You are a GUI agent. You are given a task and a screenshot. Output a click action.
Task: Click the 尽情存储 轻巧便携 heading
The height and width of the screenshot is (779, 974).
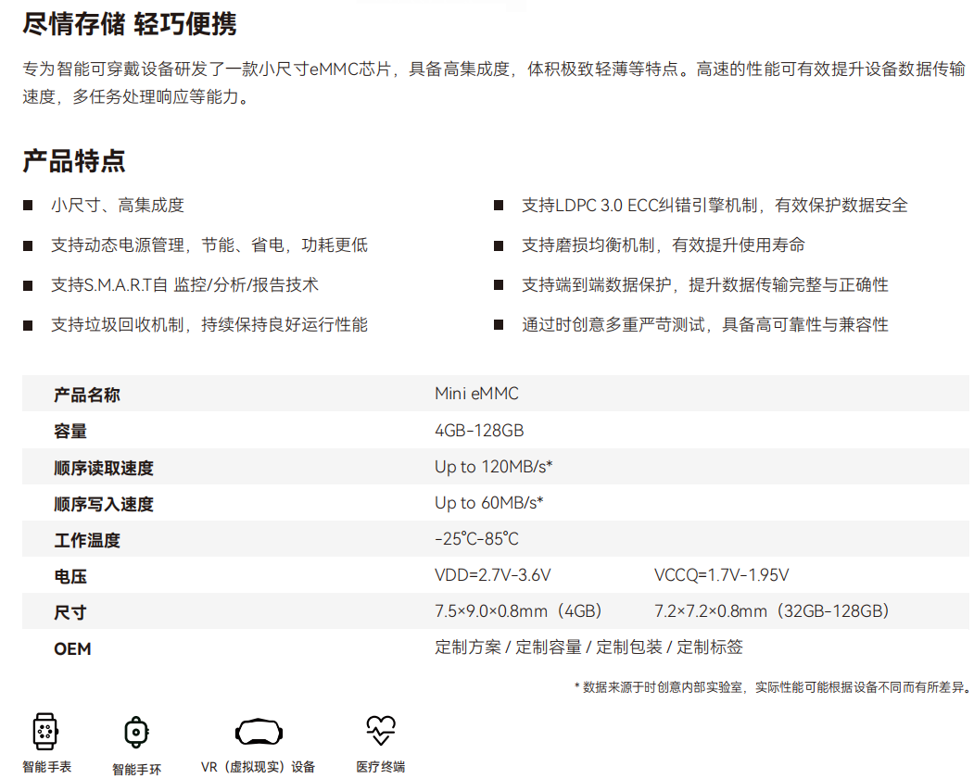pos(130,24)
